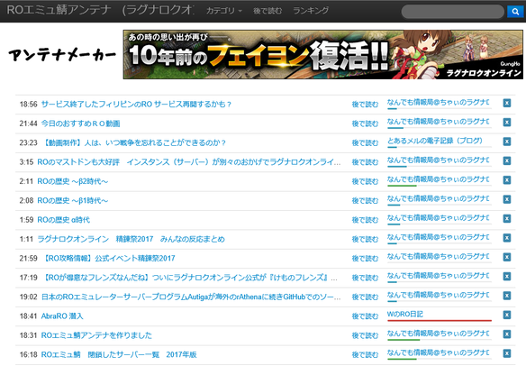Open ROのマストドンも大好評 article
The image size is (526, 366).
pos(189,162)
